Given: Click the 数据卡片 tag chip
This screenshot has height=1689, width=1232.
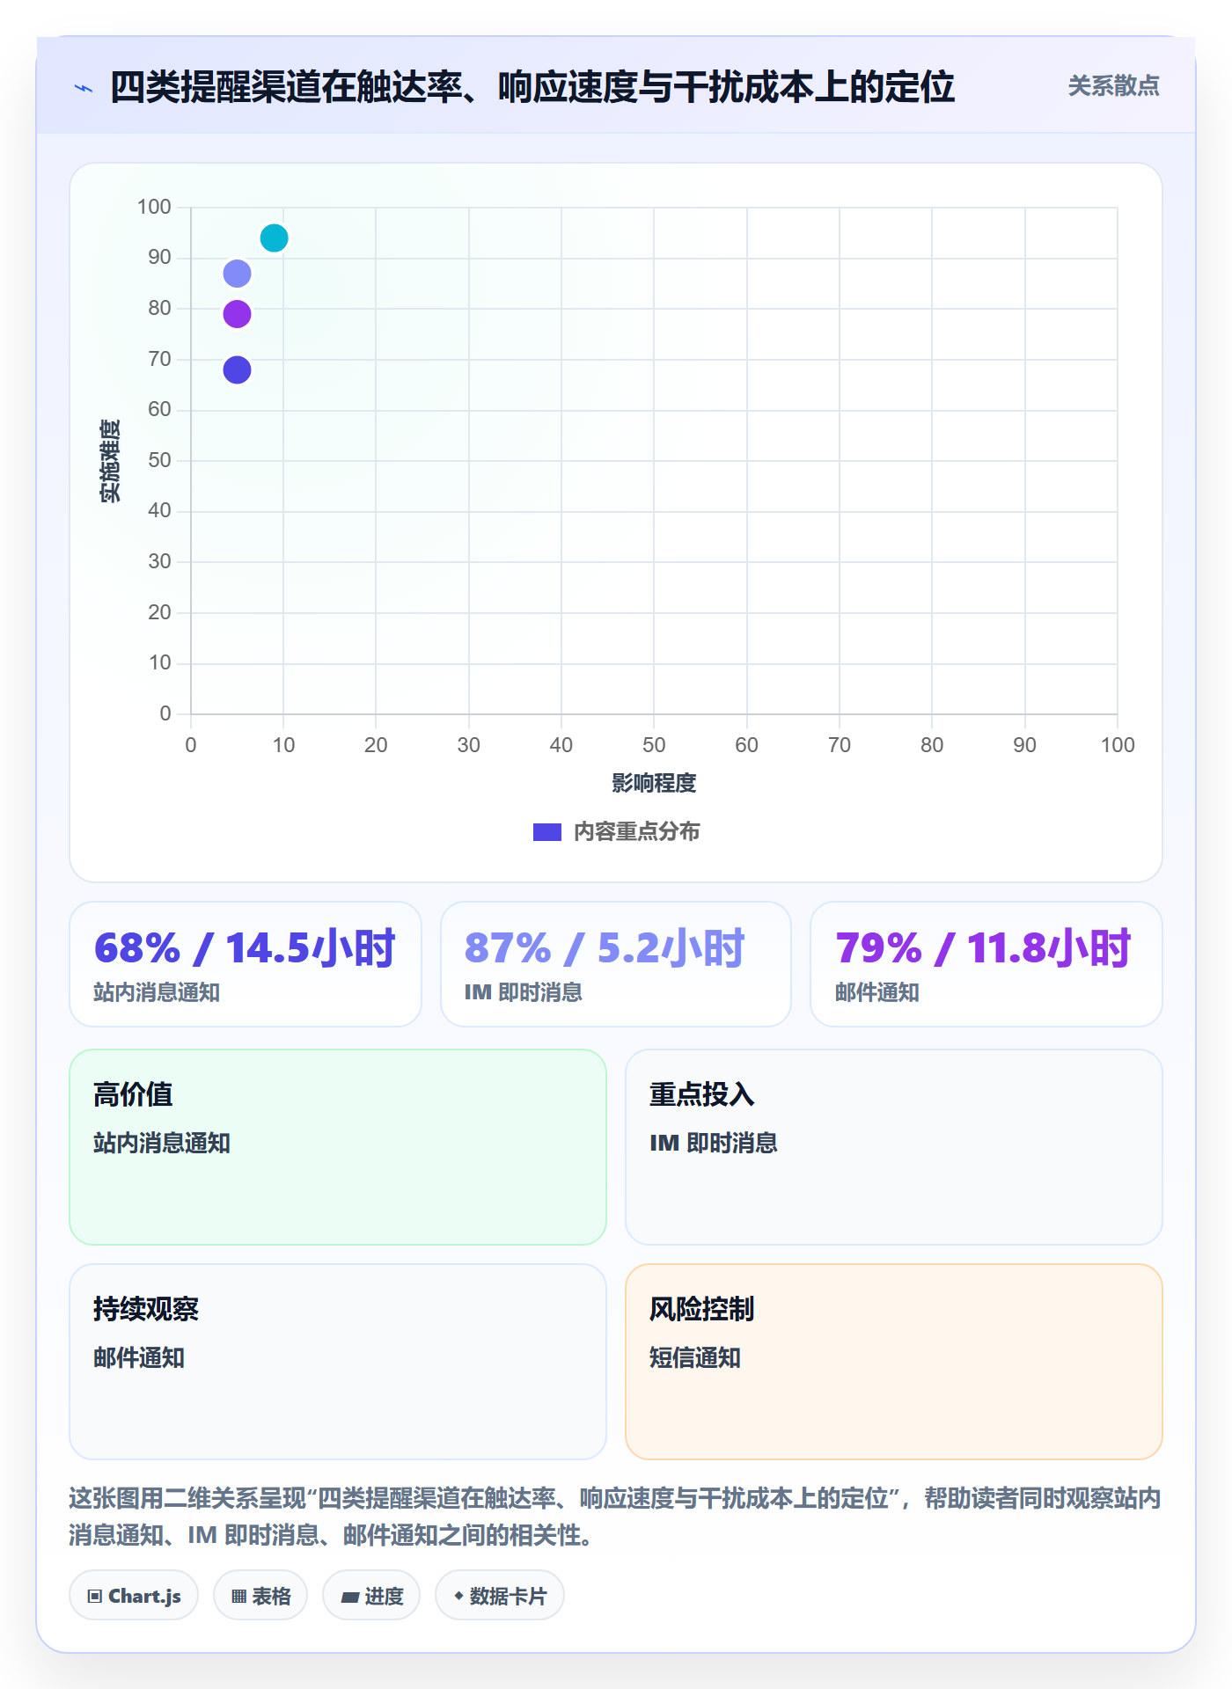Looking at the screenshot, I should pyautogui.click(x=500, y=1596).
